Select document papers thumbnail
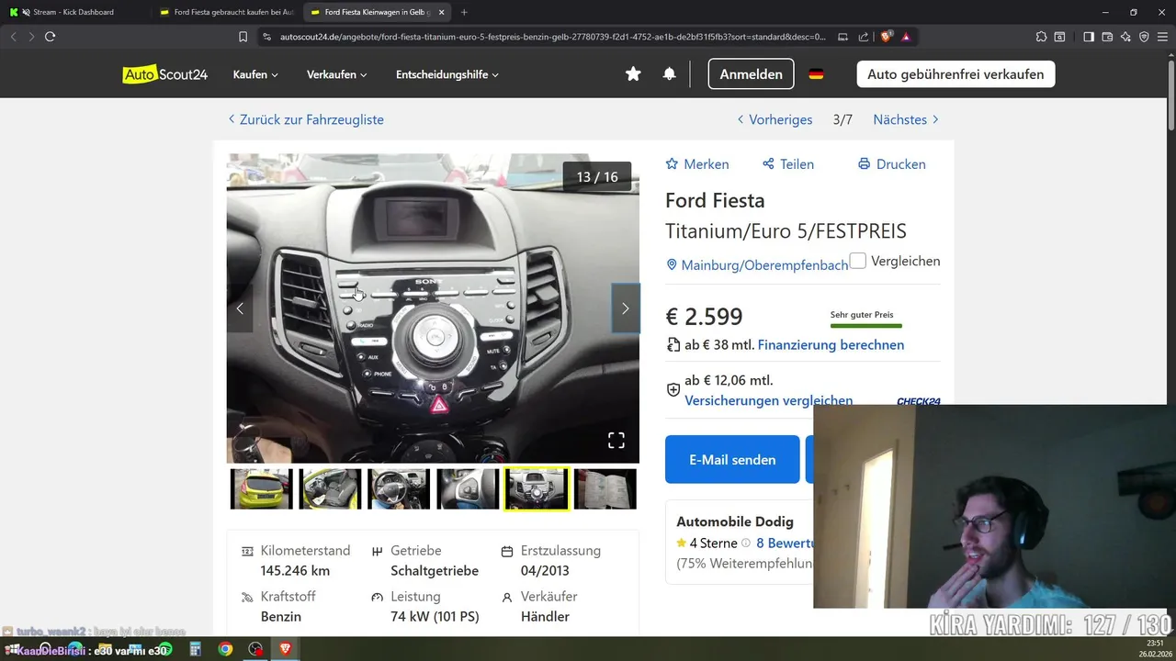This screenshot has width=1176, height=661. coord(605,488)
